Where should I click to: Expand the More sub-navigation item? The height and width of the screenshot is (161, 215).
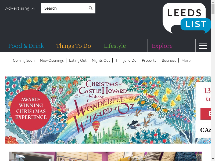coord(186,60)
